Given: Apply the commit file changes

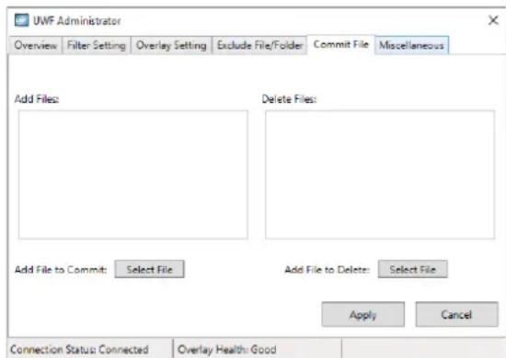Looking at the screenshot, I should (363, 315).
